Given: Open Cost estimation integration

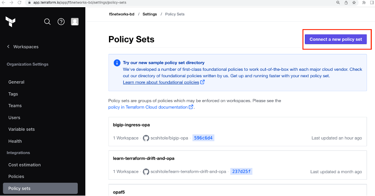Looking at the screenshot, I should [x=24, y=165].
